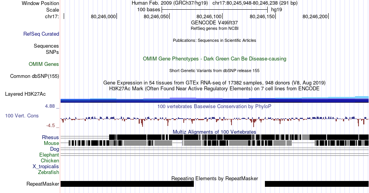Viewport: 369px width, 193px height.
Task: Click the hg19 label beside scale bar
Action: (x=277, y=10)
